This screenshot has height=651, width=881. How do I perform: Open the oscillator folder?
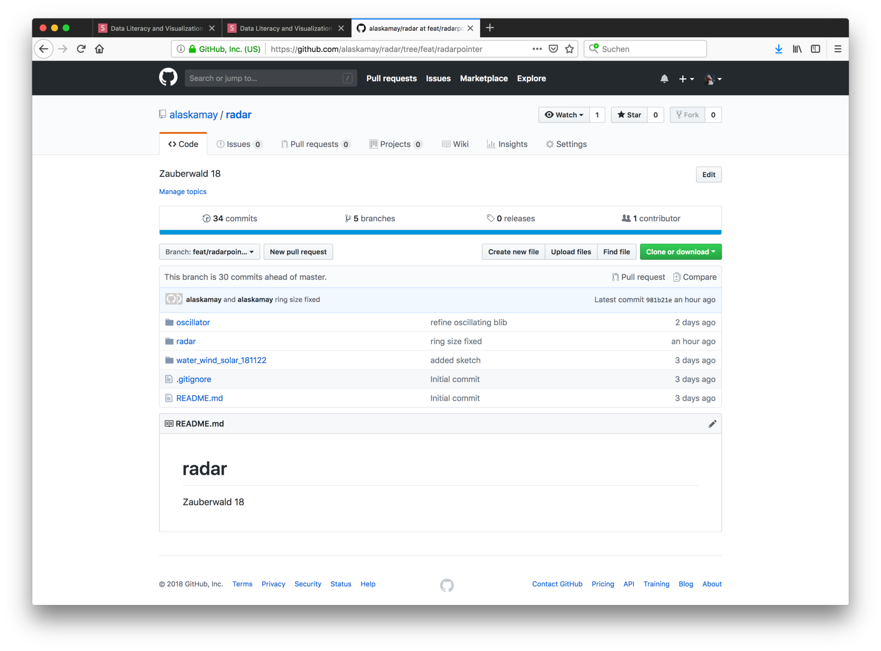[193, 322]
